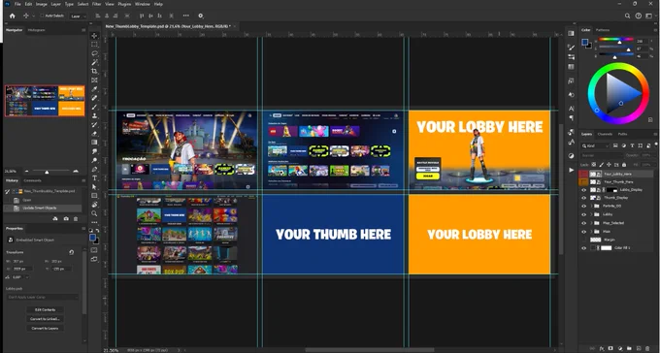This screenshot has height=353, width=660.
Task: Select the Lasso tool
Action: tap(94, 53)
